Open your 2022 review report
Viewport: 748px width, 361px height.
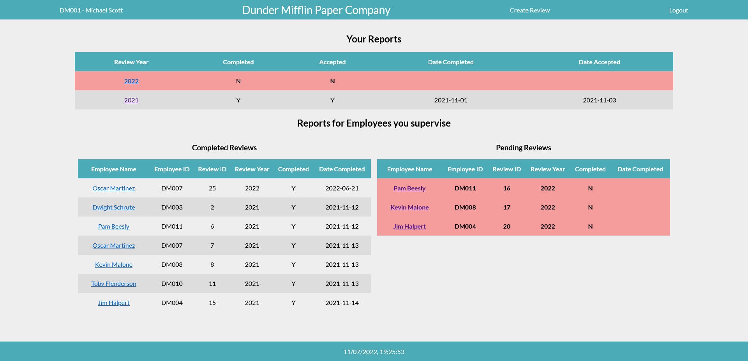(131, 81)
